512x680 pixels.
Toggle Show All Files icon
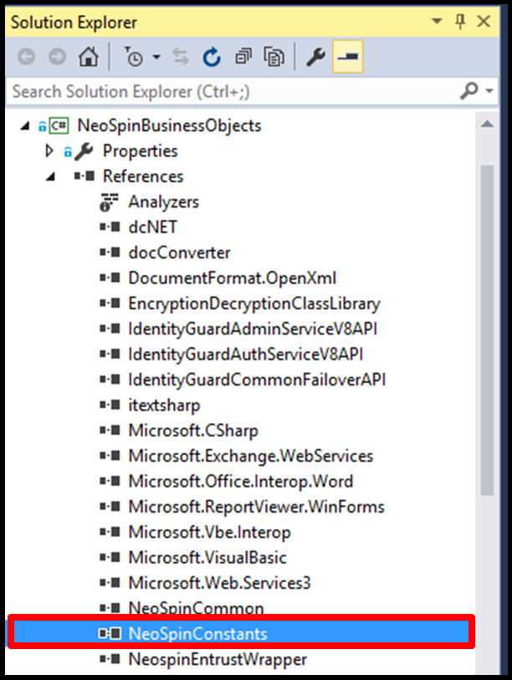(x=274, y=57)
